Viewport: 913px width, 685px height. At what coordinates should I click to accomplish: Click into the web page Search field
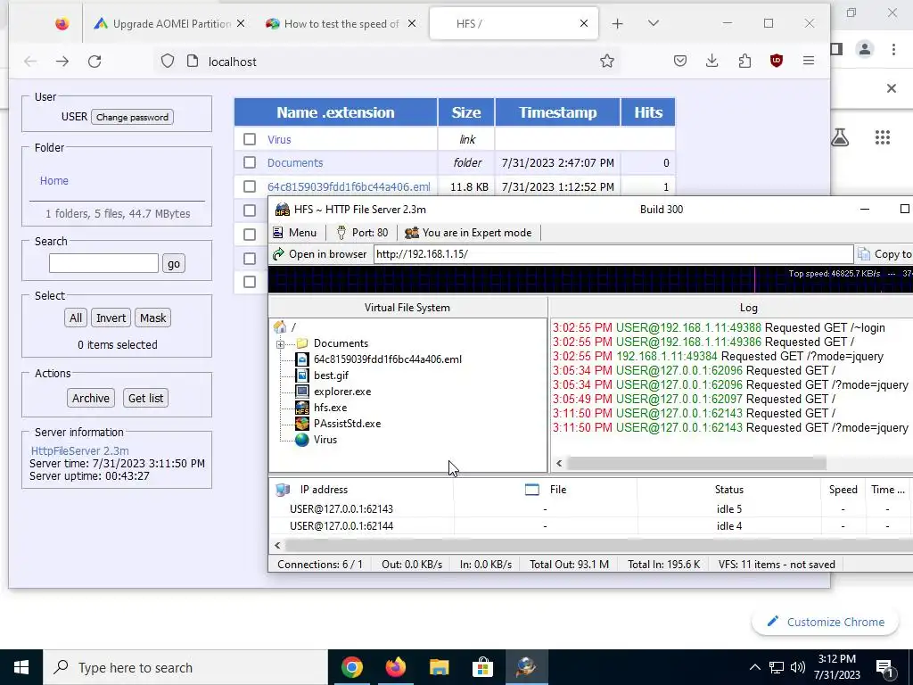pyautogui.click(x=103, y=263)
